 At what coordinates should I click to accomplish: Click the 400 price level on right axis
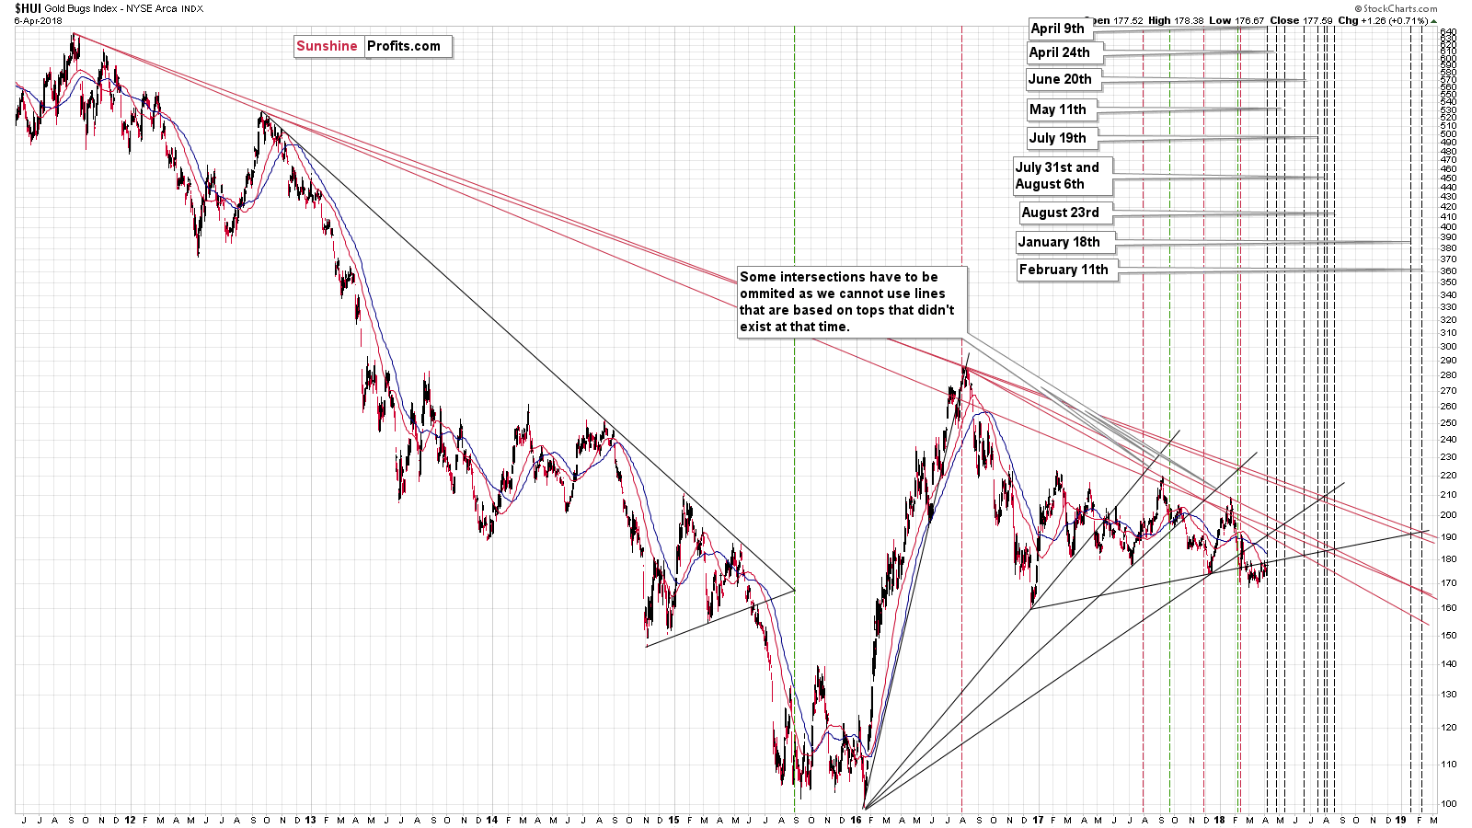[x=1449, y=227]
